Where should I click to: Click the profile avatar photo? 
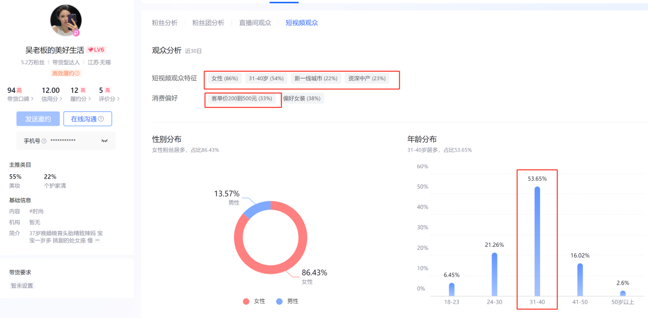65,20
